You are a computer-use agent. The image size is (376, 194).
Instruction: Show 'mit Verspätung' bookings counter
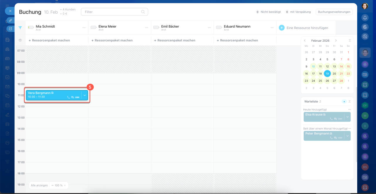[x=298, y=12]
